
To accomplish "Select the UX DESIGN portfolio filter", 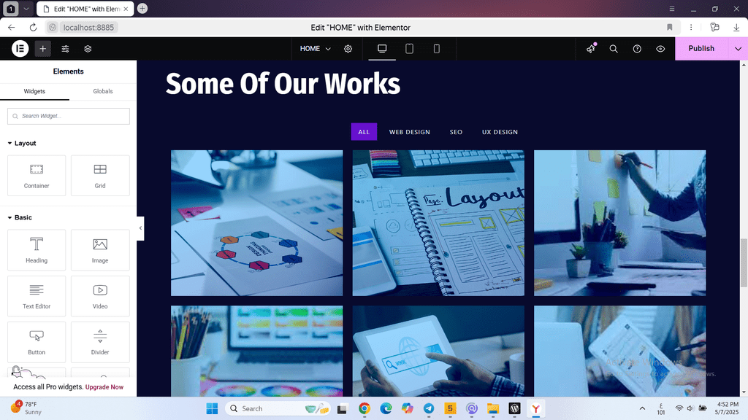I will pos(500,132).
